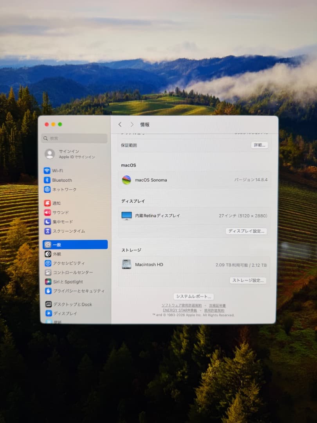
Task: Open アクセシビリティ accessibility icon
Action: (48, 263)
